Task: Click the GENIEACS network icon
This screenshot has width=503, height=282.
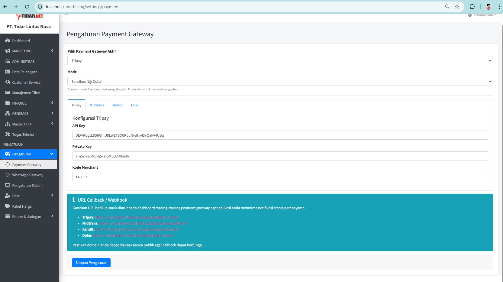Action: coord(8,114)
